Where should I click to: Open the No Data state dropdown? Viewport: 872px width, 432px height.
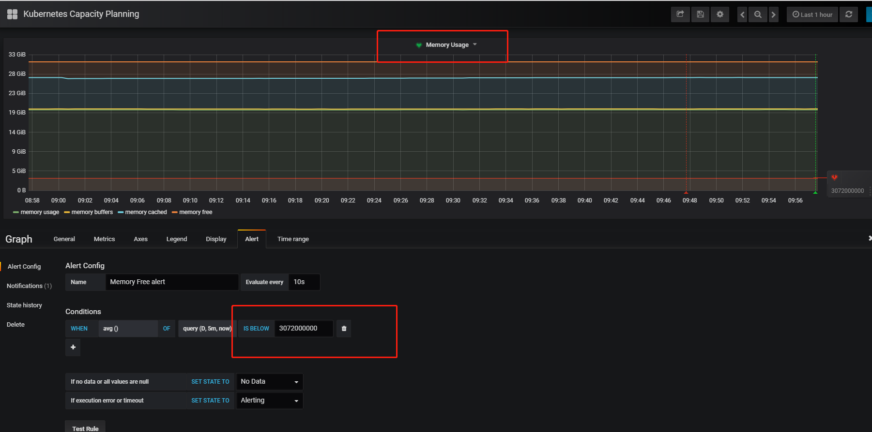[270, 382]
